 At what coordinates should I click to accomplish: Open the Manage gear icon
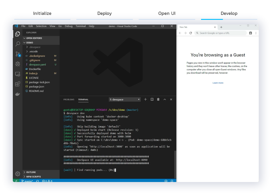click(17, 174)
